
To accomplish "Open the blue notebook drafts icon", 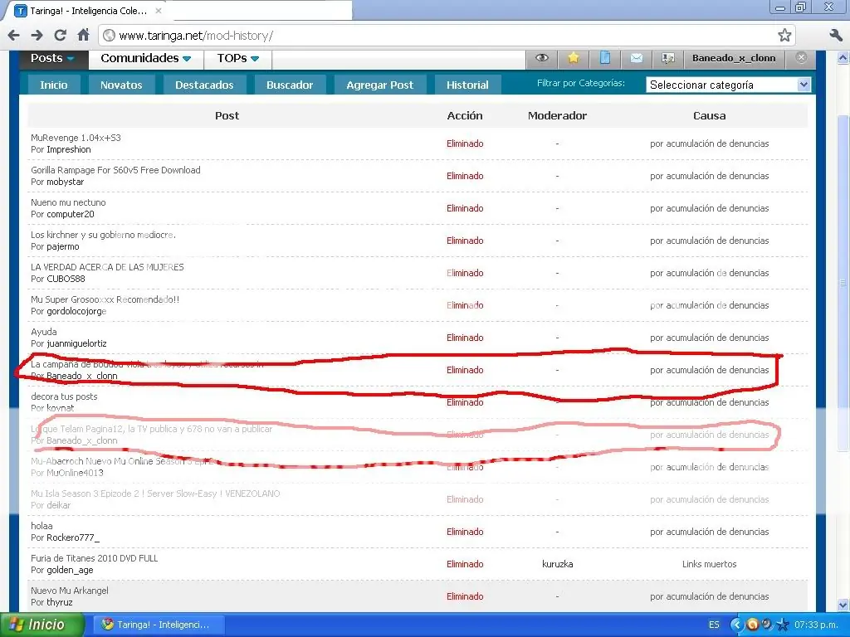I will pyautogui.click(x=605, y=58).
